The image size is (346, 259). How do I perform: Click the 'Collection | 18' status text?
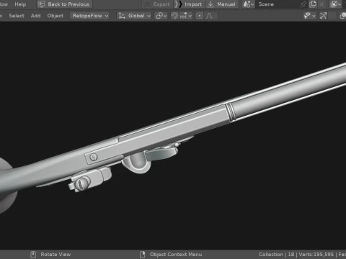tap(277, 255)
